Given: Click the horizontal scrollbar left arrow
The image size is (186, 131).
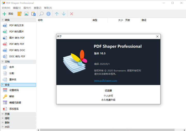Looking at the screenshot, I should (38, 130).
